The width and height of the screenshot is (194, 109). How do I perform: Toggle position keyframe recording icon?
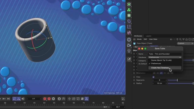coord(69,99)
